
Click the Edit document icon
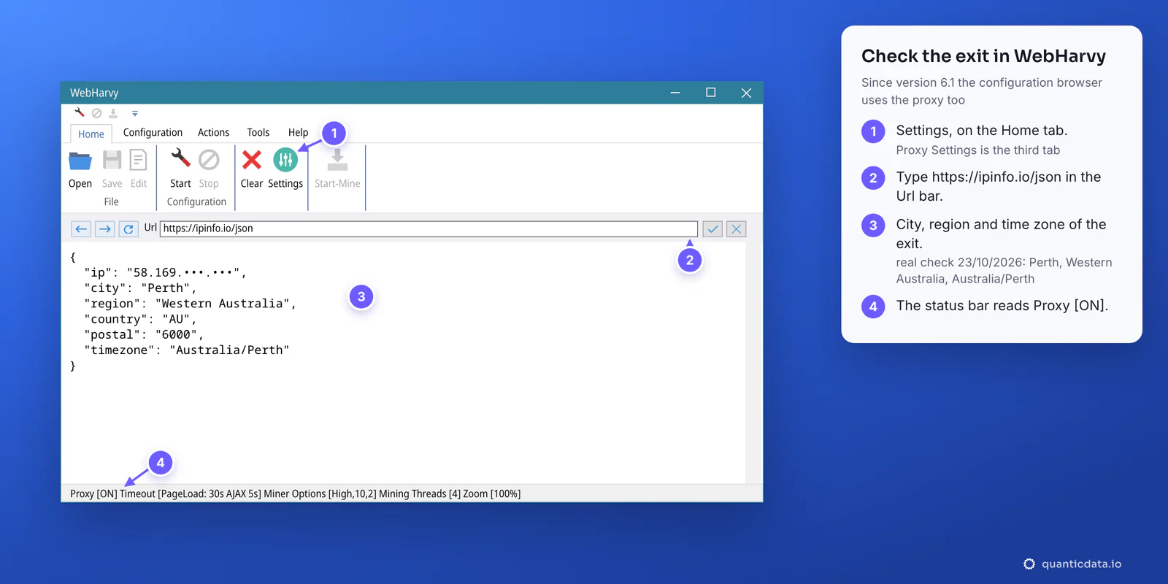click(138, 160)
